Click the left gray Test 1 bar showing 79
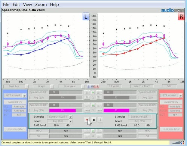 coord(62,97)
